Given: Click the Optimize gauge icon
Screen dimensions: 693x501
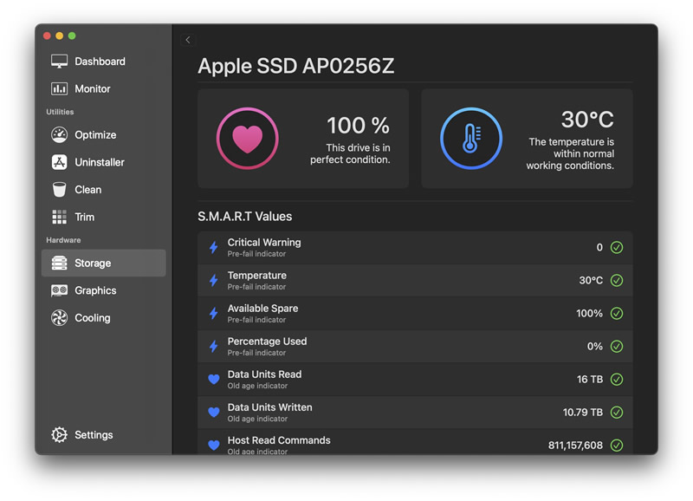Looking at the screenshot, I should click(x=59, y=135).
